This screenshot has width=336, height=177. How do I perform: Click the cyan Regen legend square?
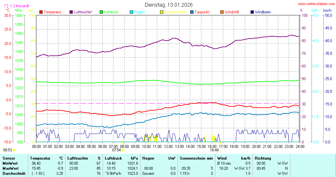132,12
